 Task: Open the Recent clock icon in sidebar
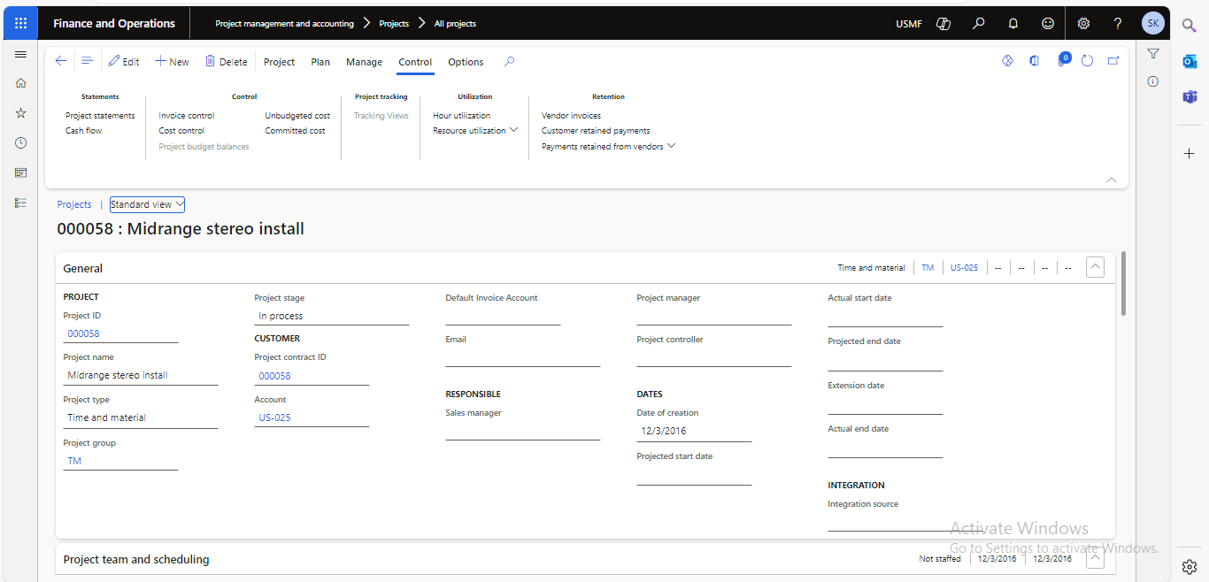pyautogui.click(x=21, y=142)
